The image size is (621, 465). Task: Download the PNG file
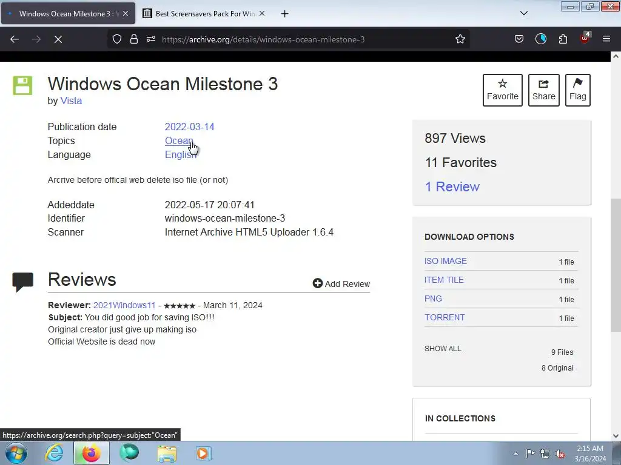click(x=433, y=298)
